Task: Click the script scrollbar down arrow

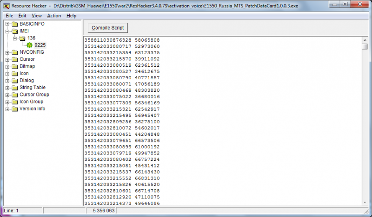Action: (365, 203)
